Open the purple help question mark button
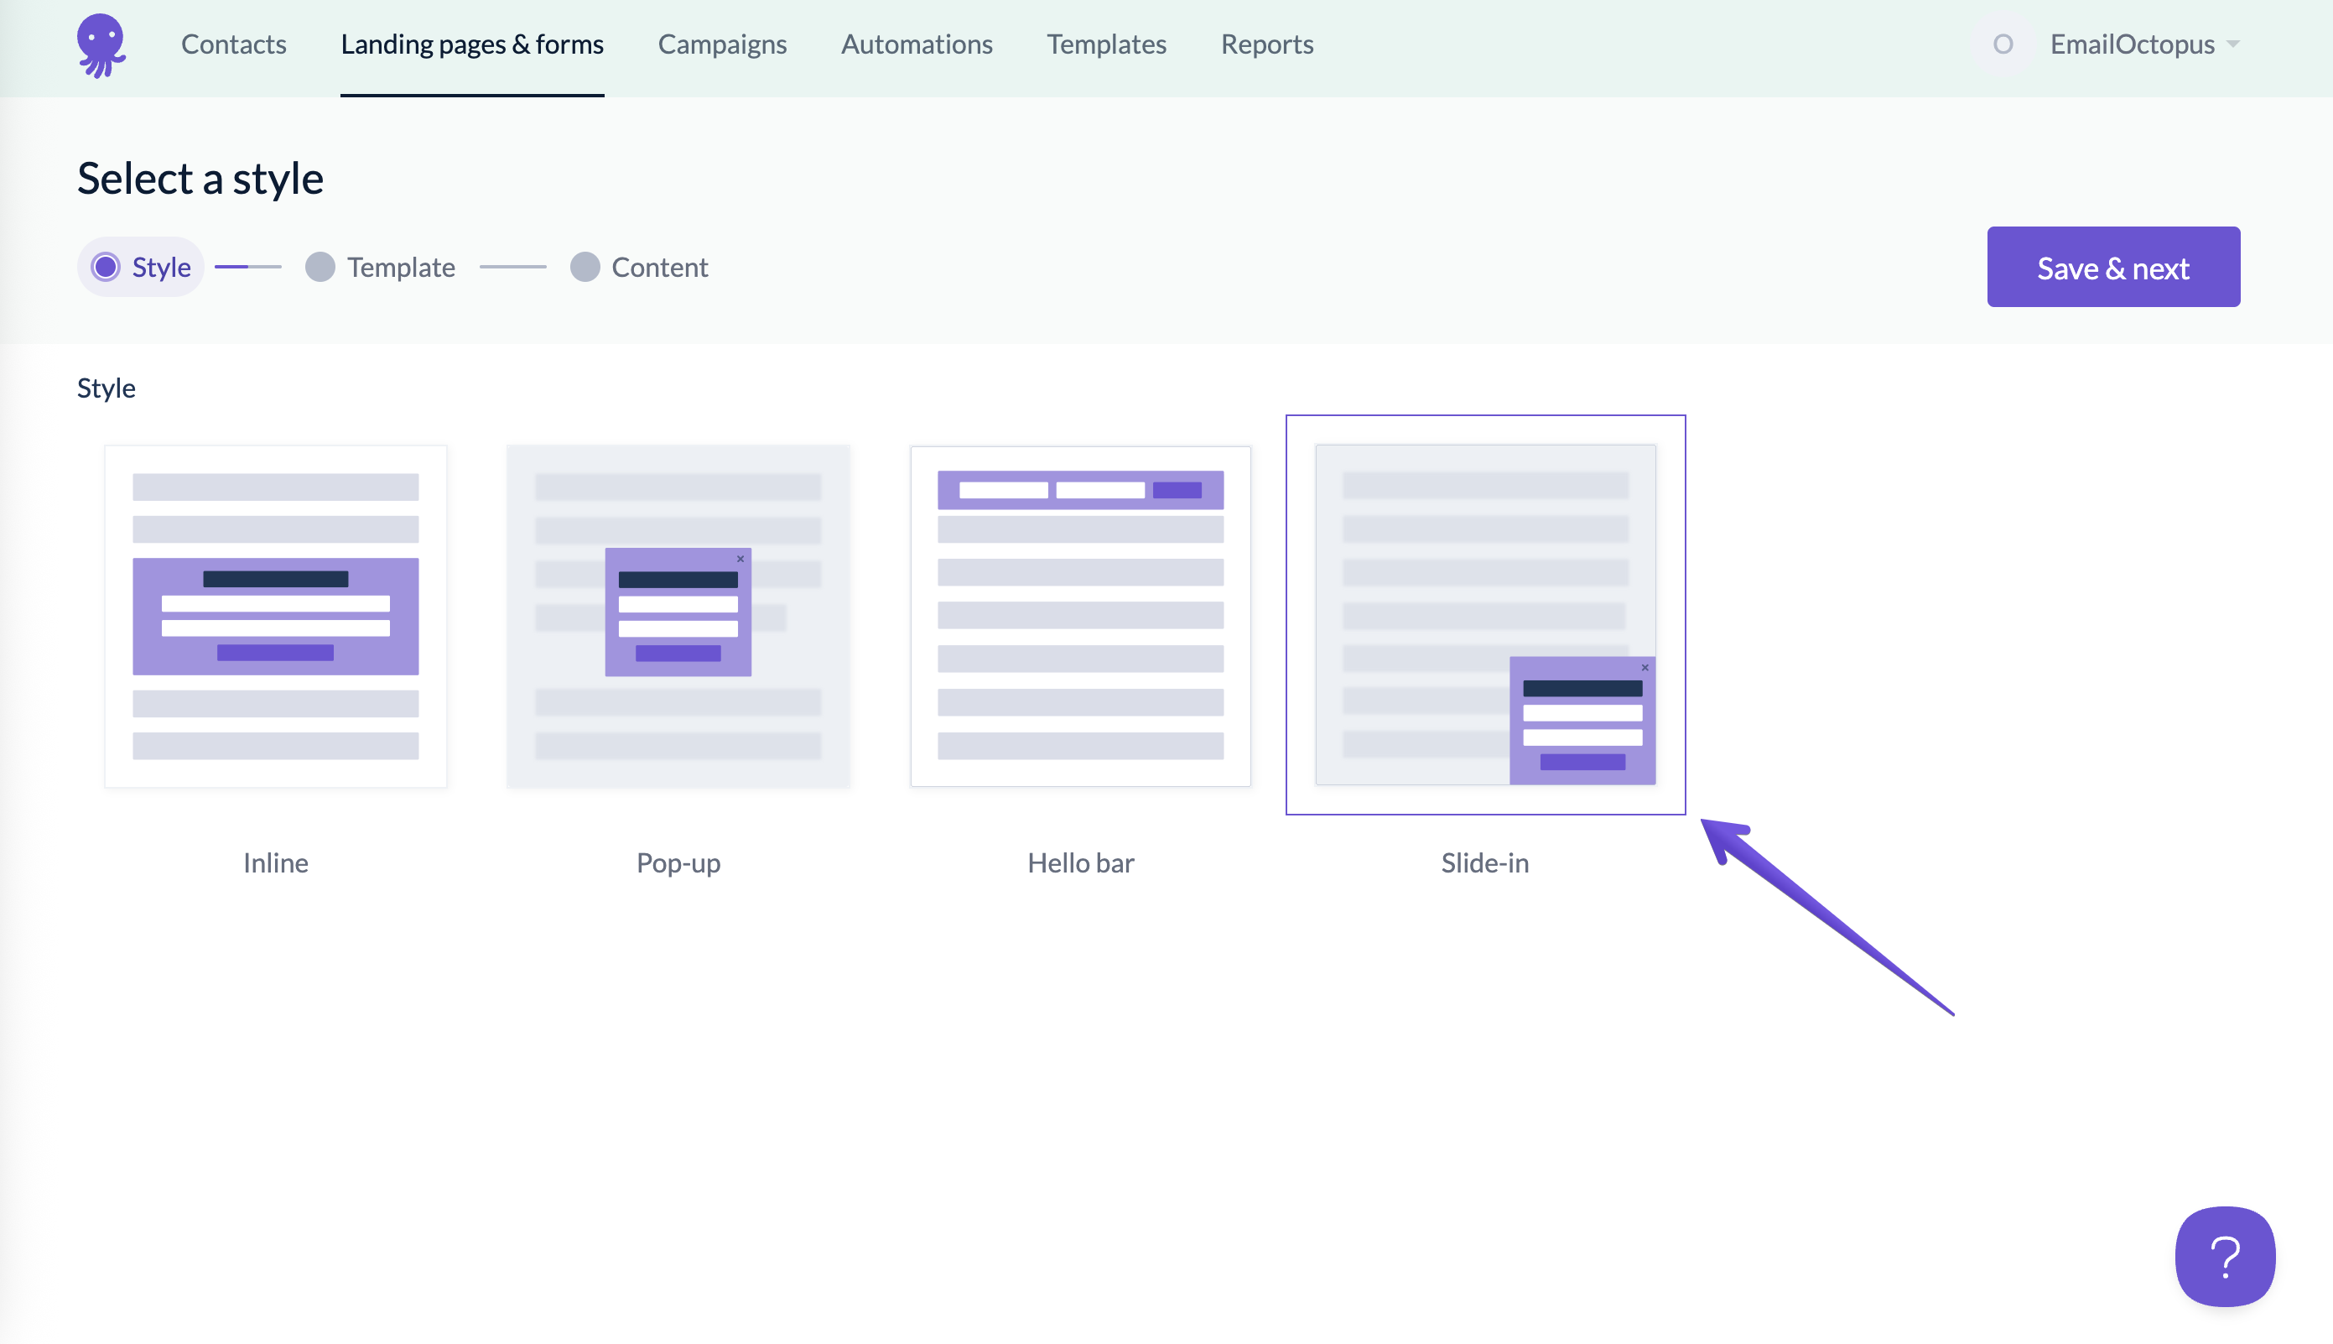This screenshot has height=1344, width=2333. tap(2224, 1256)
